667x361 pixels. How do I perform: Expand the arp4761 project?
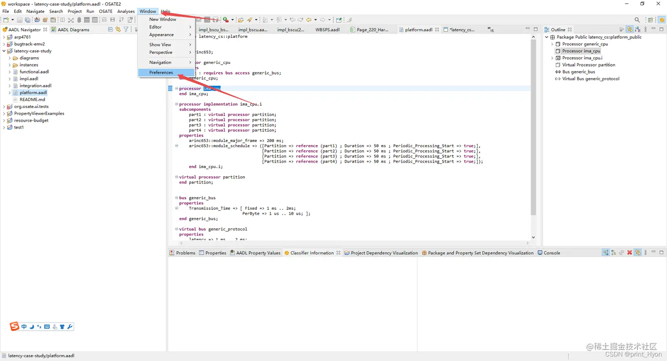4,37
